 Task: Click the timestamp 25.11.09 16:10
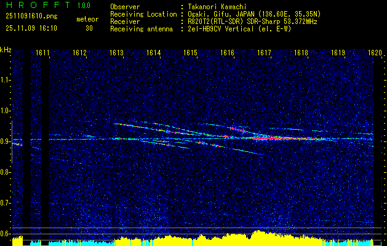coord(31,28)
